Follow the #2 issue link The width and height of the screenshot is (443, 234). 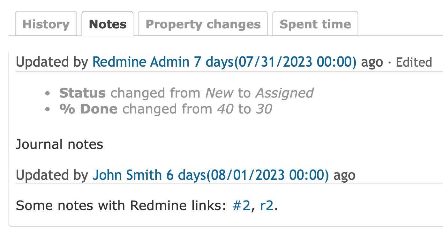coord(242,206)
